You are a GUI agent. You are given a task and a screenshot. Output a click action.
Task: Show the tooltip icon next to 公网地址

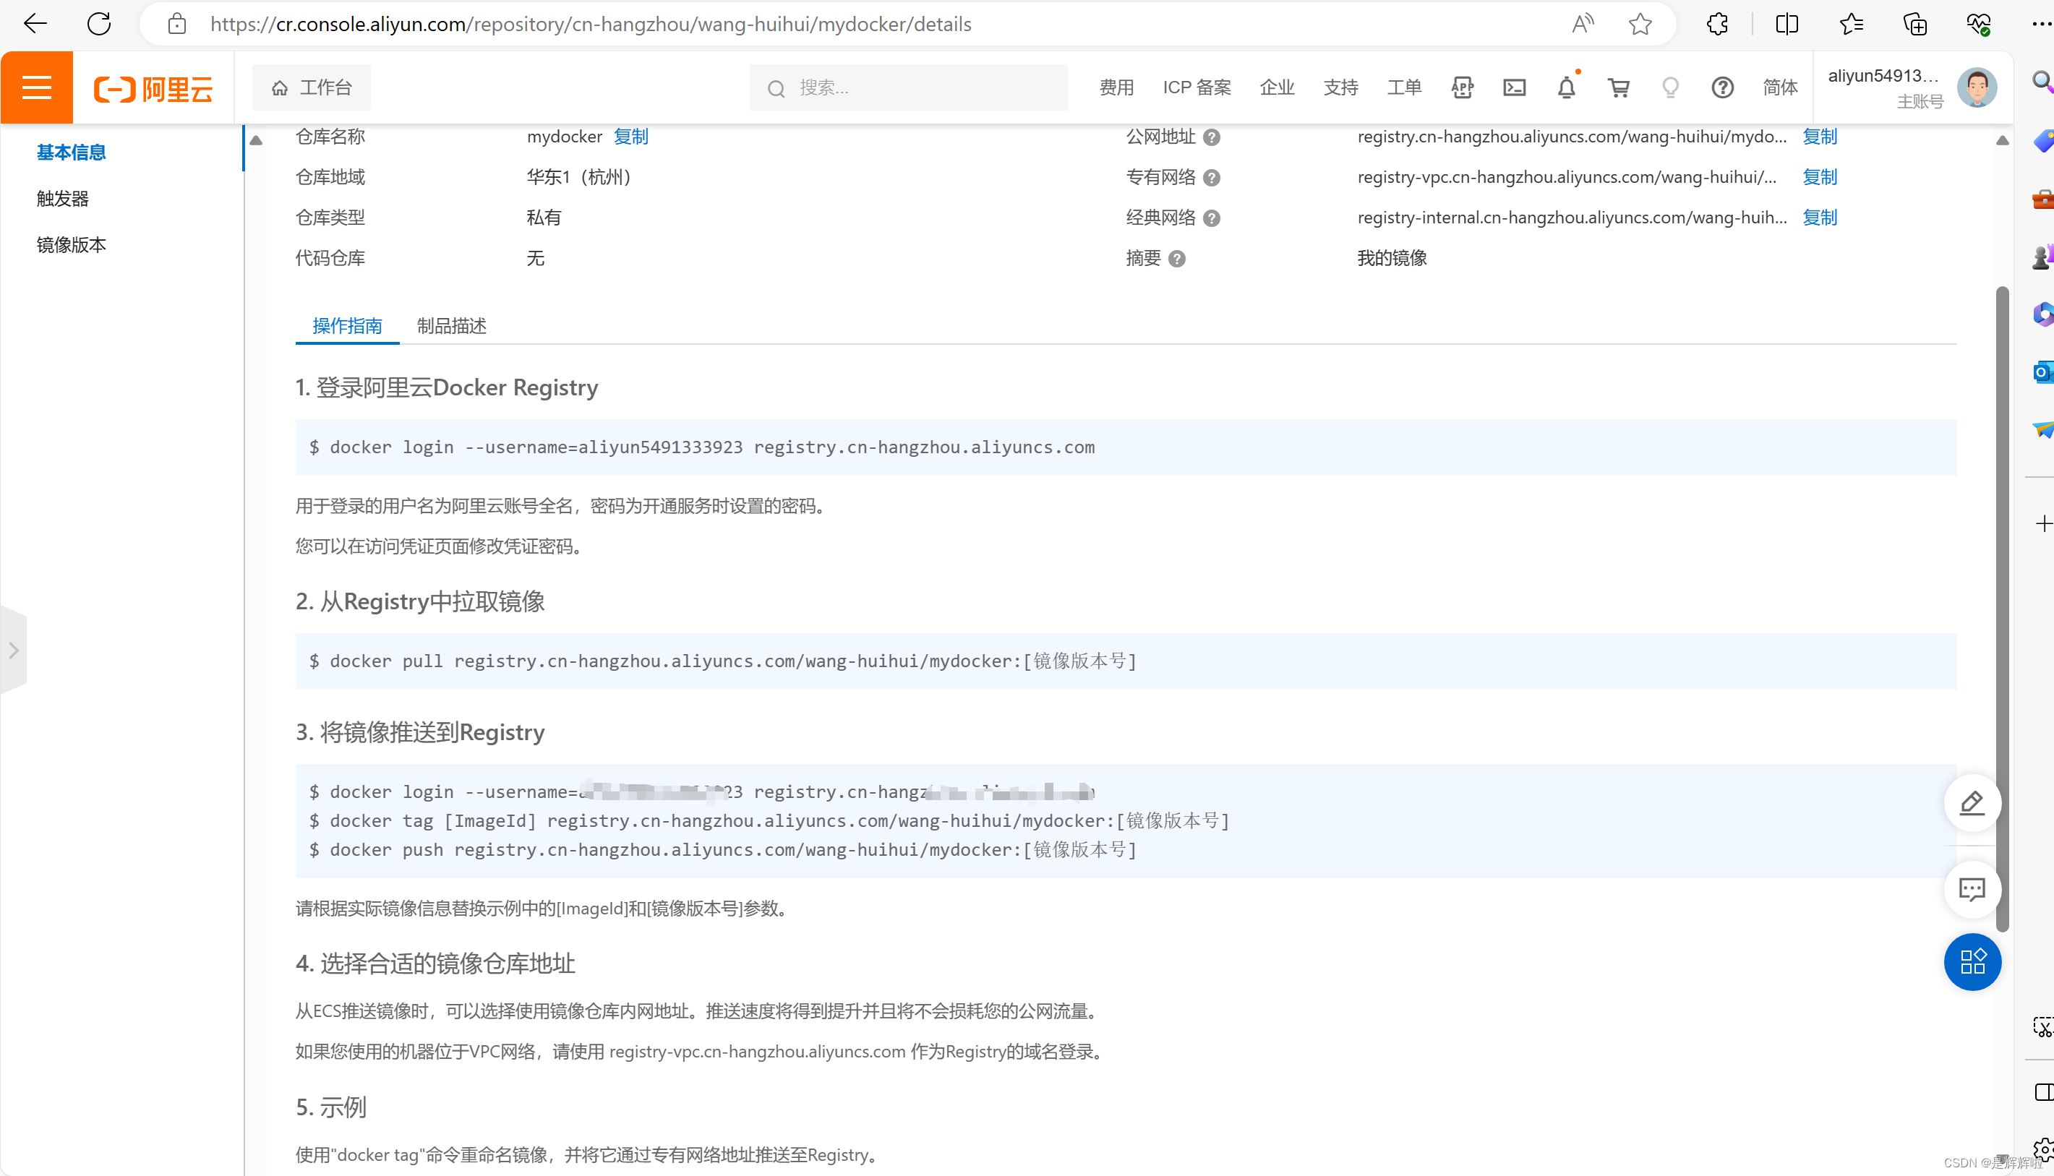[x=1211, y=137]
